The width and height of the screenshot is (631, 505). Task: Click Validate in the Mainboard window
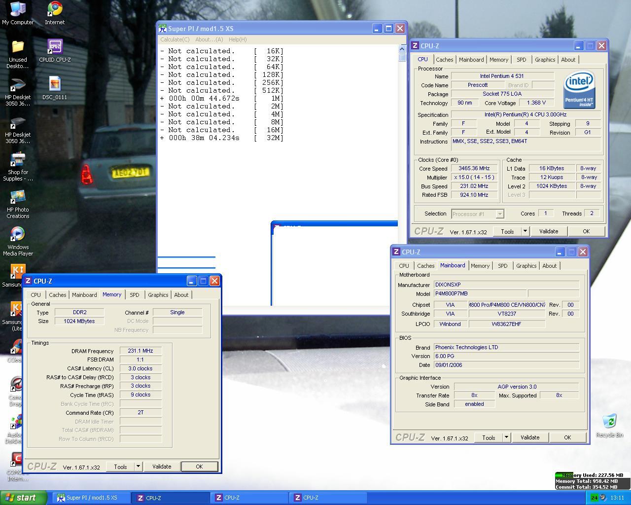[530, 437]
